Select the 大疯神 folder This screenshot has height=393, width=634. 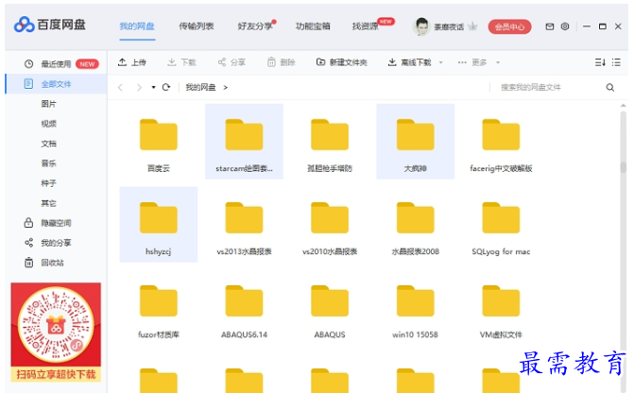(x=415, y=141)
